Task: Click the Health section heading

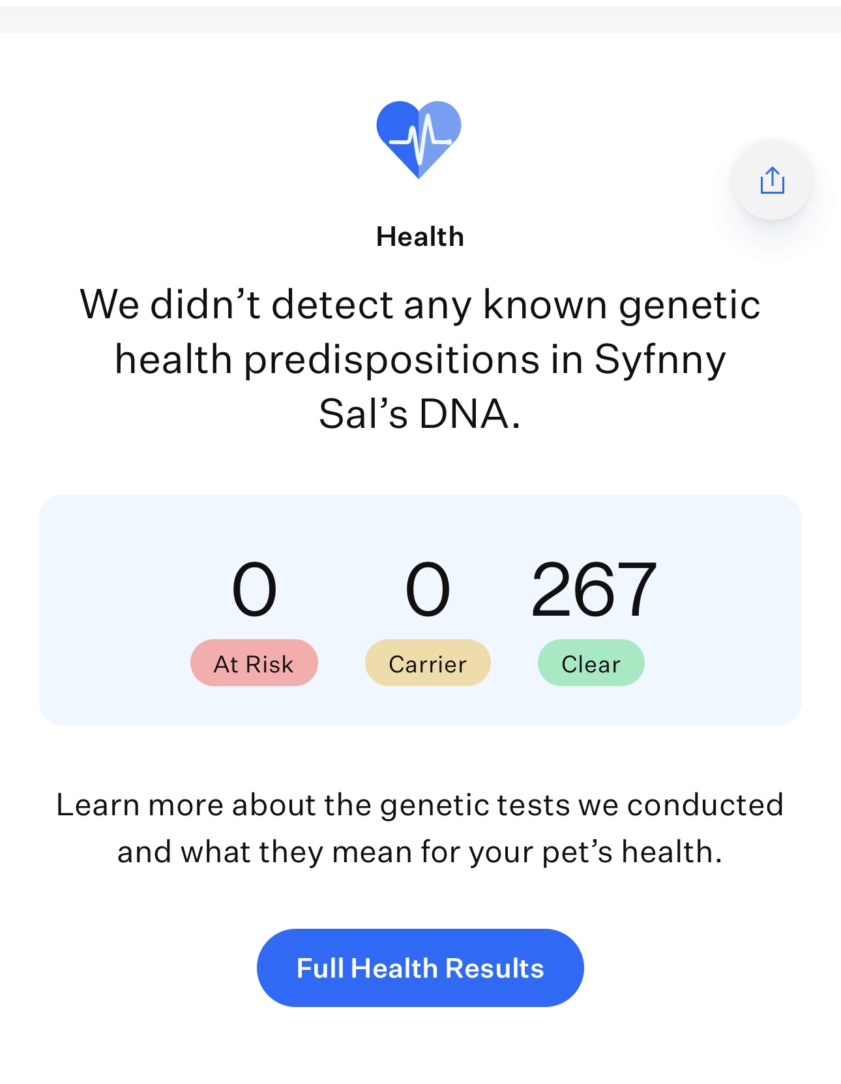Action: click(420, 237)
